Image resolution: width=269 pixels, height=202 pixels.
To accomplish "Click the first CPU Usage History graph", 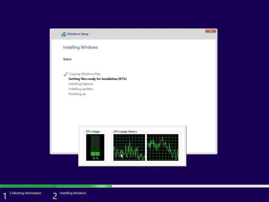I will pos(129,147).
